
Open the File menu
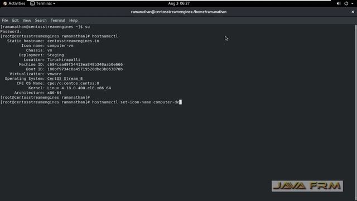tap(5, 21)
